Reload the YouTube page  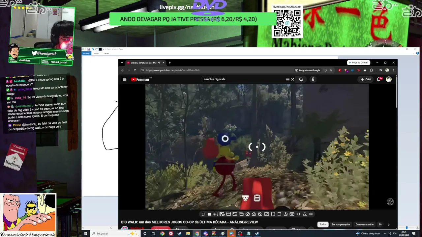coord(135,70)
